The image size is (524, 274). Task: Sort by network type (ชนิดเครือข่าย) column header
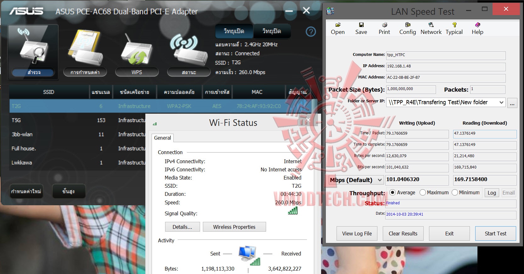pos(135,92)
